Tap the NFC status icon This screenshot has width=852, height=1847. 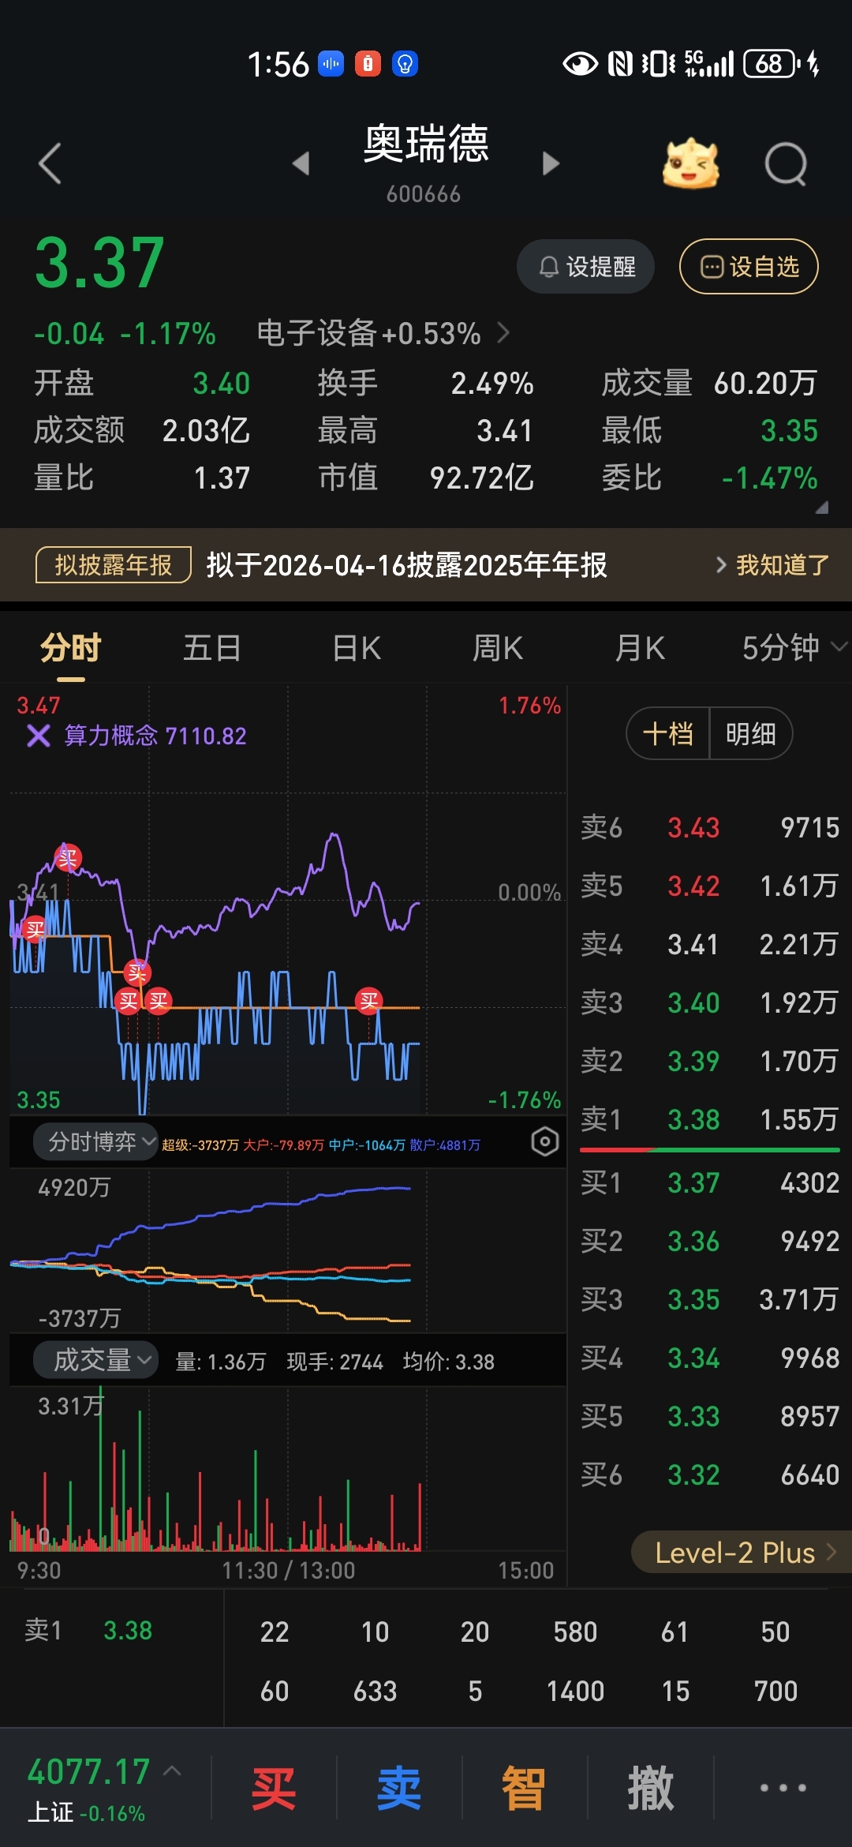620,63
